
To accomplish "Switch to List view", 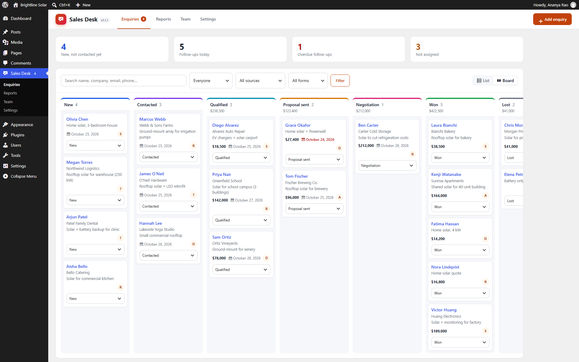I will 483,81.
